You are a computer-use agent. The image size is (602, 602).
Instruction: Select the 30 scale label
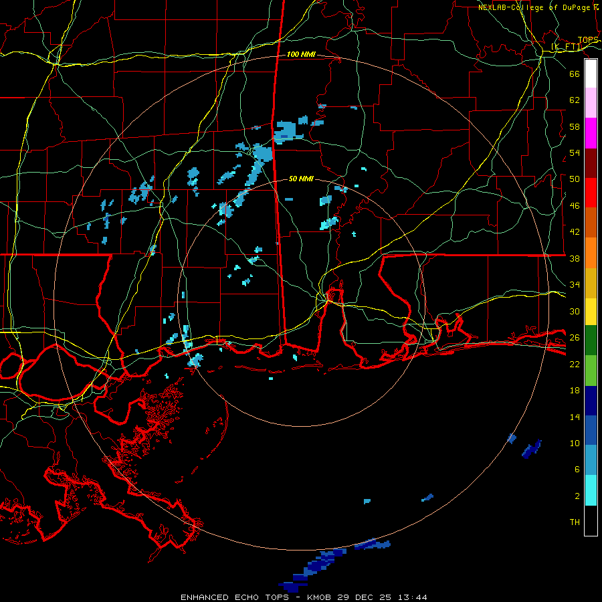coord(575,311)
